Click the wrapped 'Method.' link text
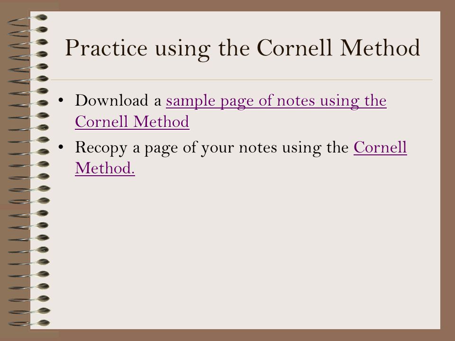Image resolution: width=455 pixels, height=341 pixels. click(105, 168)
